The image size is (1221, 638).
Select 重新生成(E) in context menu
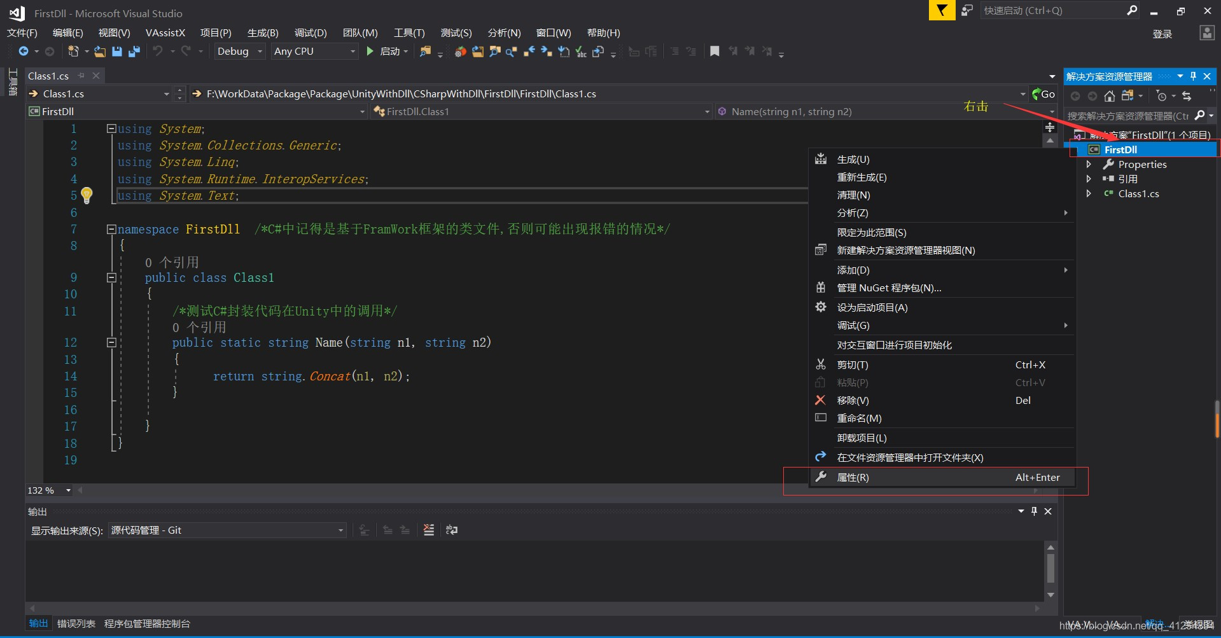coord(942,177)
